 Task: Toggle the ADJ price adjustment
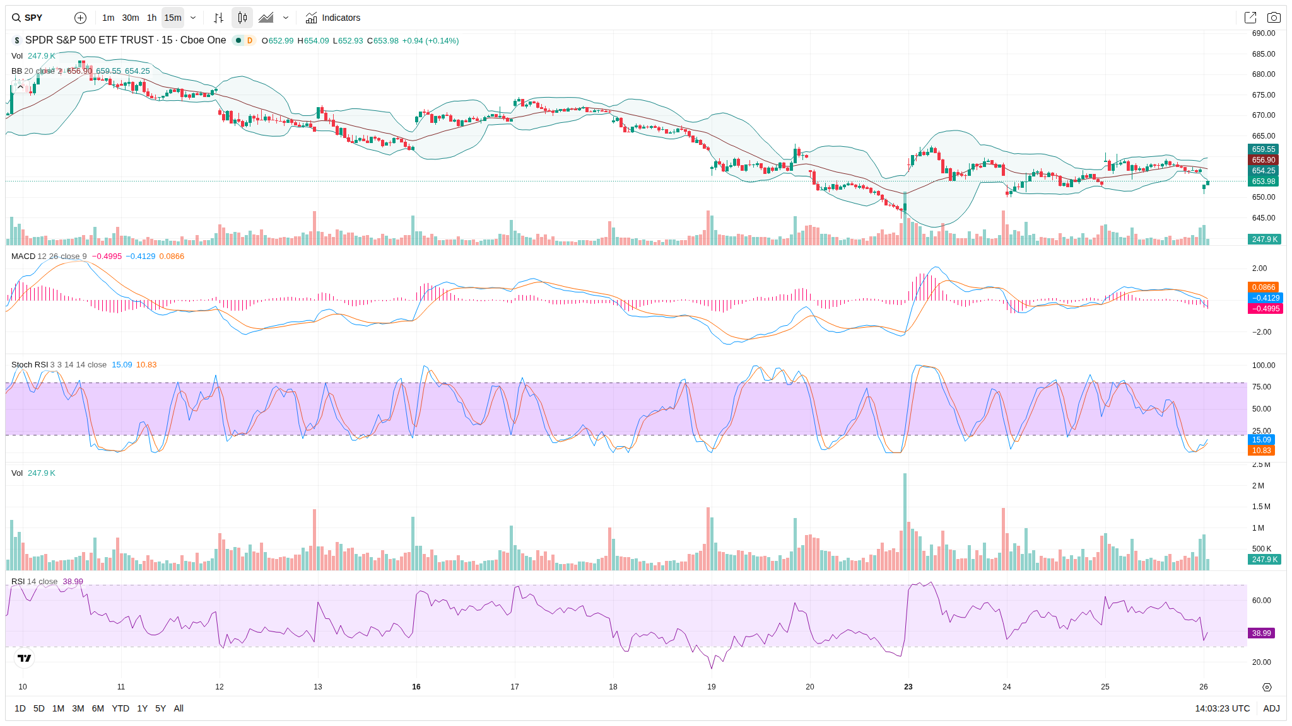[x=1271, y=708]
